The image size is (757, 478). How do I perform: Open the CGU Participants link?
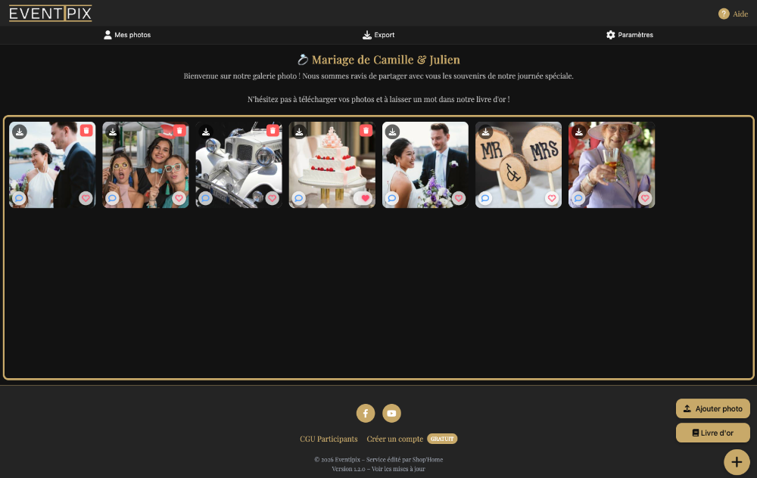[x=329, y=439]
